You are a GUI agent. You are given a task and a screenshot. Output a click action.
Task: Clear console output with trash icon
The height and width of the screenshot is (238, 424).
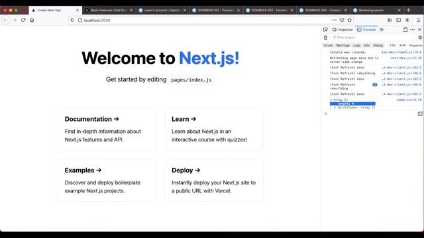click(x=325, y=38)
